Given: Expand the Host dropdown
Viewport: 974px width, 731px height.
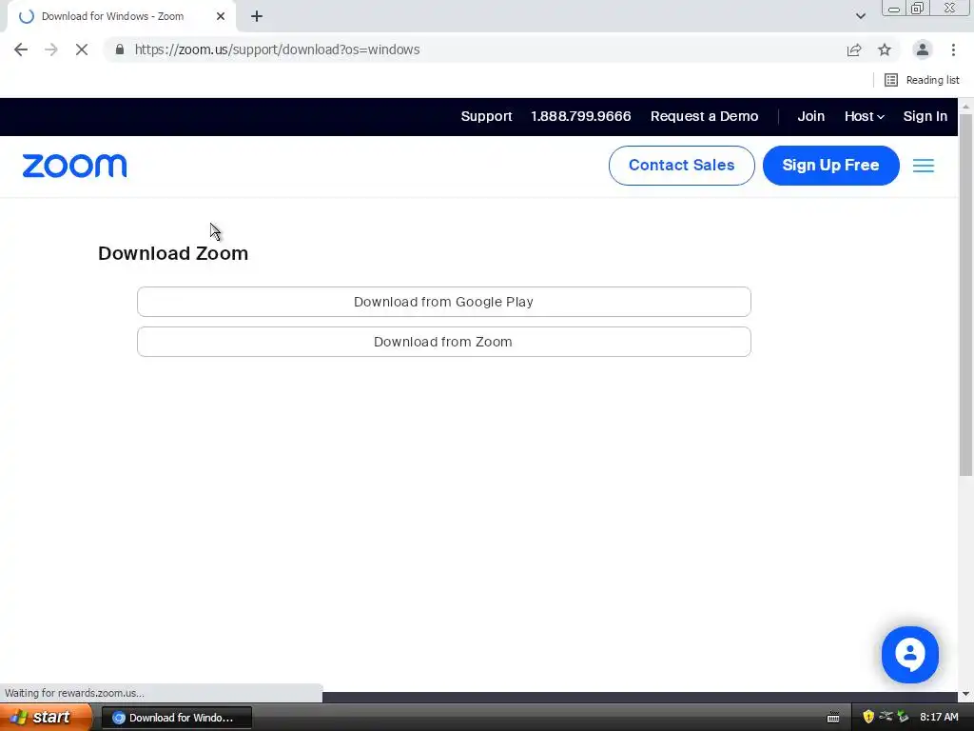Looking at the screenshot, I should 864,116.
